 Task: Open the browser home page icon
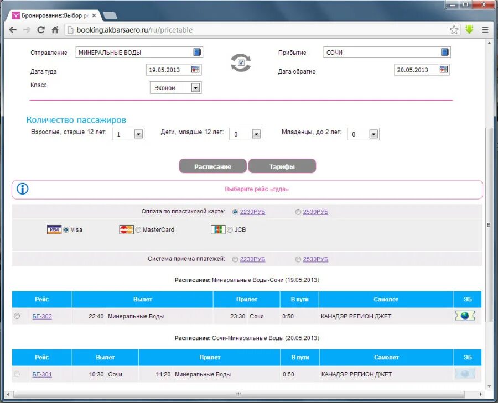tap(55, 30)
